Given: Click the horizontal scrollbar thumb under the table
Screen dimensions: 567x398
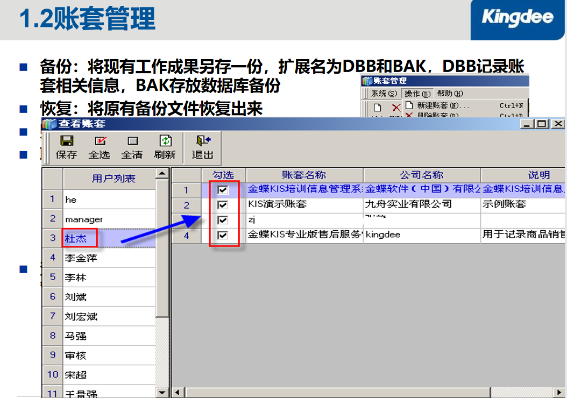Looking at the screenshot, I should point(338,393).
